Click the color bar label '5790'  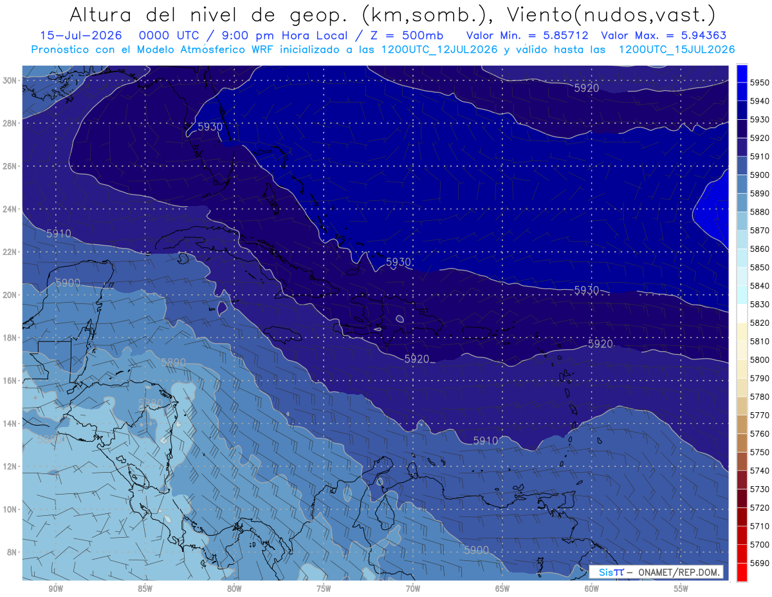[760, 378]
